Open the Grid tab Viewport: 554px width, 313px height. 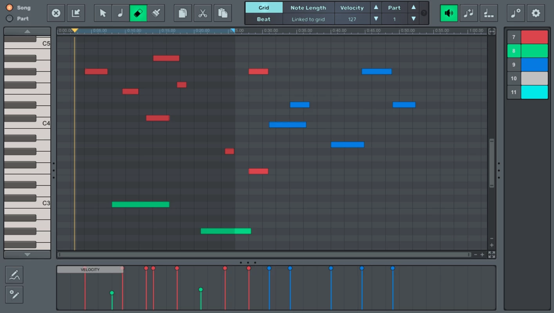pos(263,7)
